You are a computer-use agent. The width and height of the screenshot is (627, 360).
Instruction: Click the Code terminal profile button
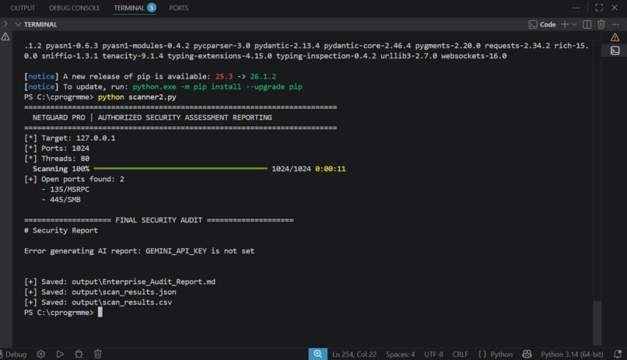pos(542,24)
